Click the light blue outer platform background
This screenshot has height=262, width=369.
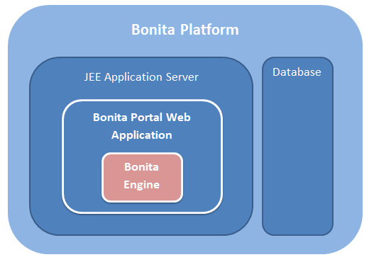[x=19, y=142]
